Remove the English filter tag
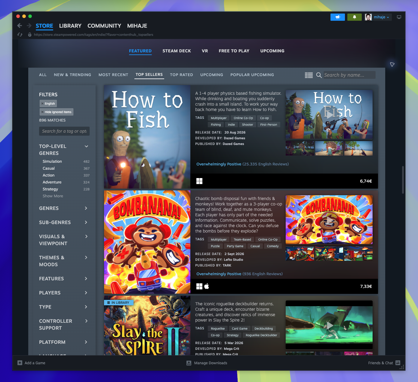This screenshot has width=418, height=382. [x=42, y=103]
